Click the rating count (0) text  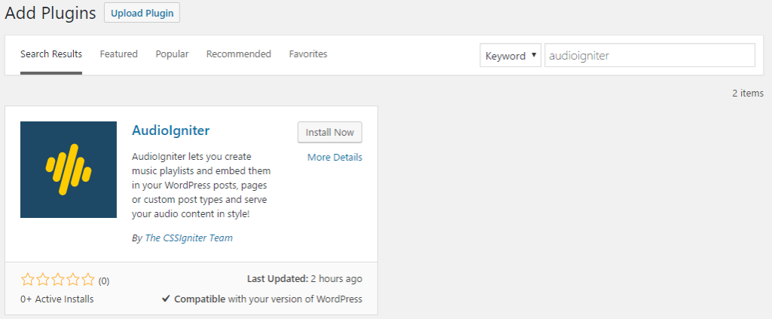(x=104, y=281)
